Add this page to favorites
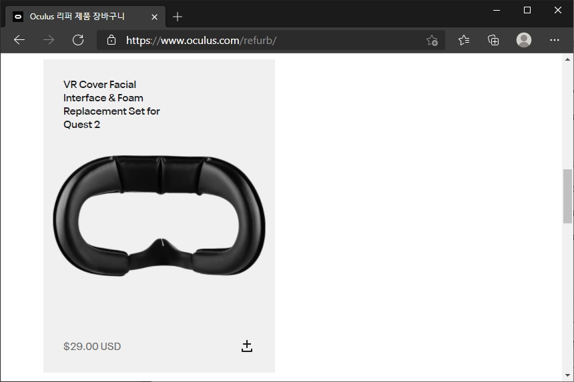The height and width of the screenshot is (382, 574). (x=432, y=40)
